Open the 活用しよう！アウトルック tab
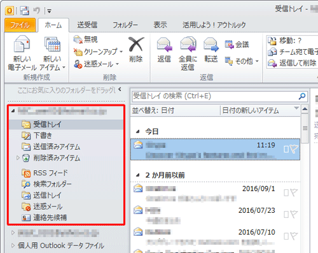This screenshot has width=318, height=253. tap(214, 25)
